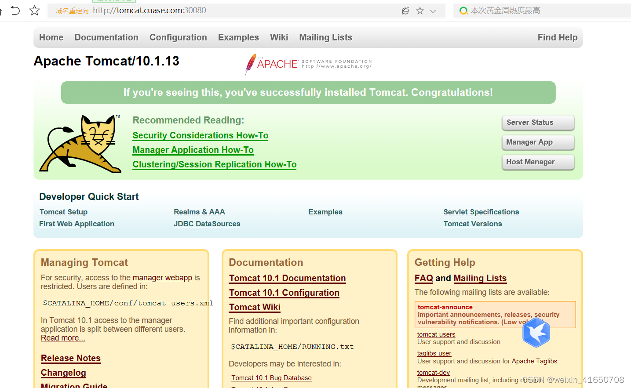The height and width of the screenshot is (388, 631).
Task: Click the Tomcat cat mascot image
Action: pyautogui.click(x=80, y=144)
